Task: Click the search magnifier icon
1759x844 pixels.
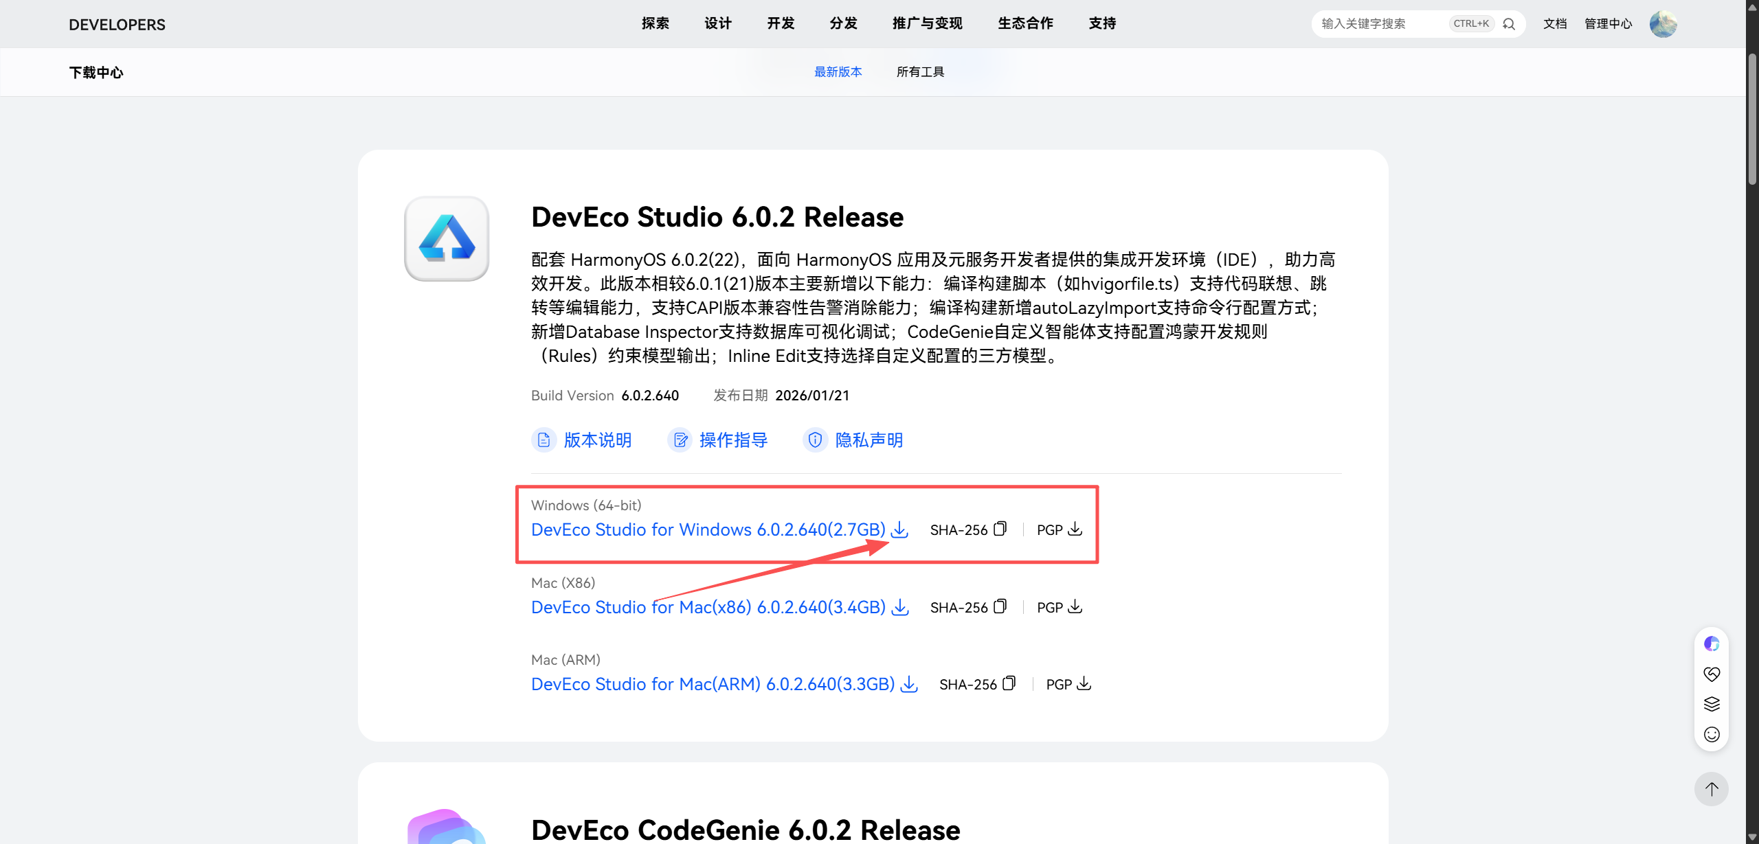Action: [x=1509, y=24]
